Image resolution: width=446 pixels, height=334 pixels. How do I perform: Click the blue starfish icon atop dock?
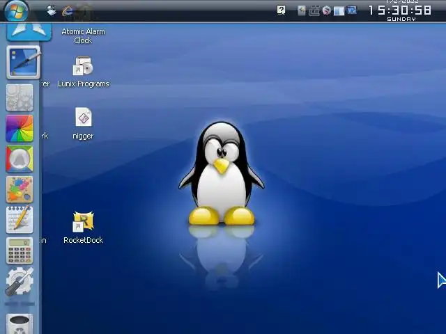pyautogui.click(x=29, y=31)
